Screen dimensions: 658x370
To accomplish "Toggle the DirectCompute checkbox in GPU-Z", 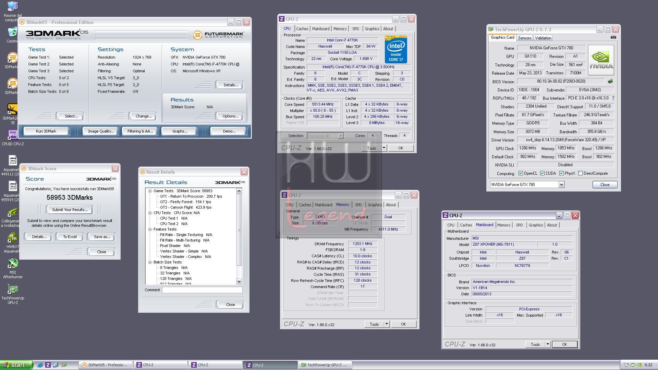I will 580,173.
